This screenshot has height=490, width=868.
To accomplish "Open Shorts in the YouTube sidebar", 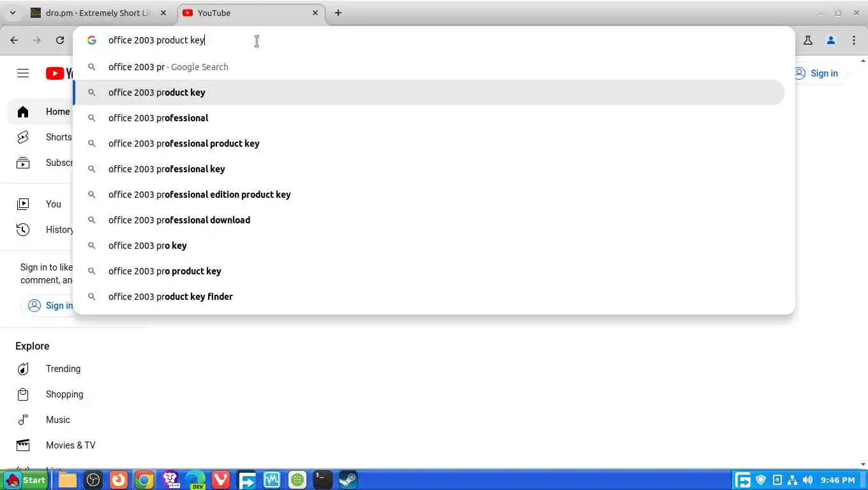I will 41,137.
